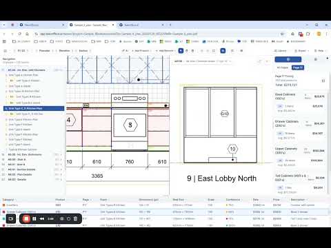331x248 pixels.
Task: Stop the screen recording with the red button
Action: pos(26,219)
